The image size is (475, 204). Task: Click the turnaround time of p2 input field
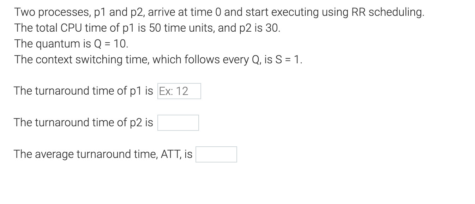click(x=178, y=122)
